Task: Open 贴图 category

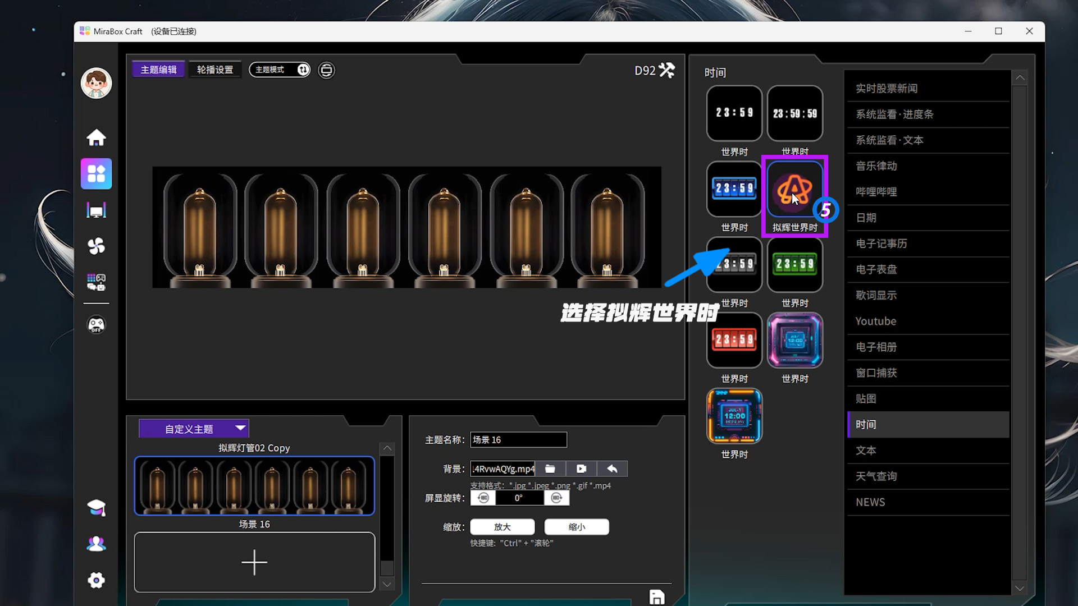Action: tap(928, 398)
